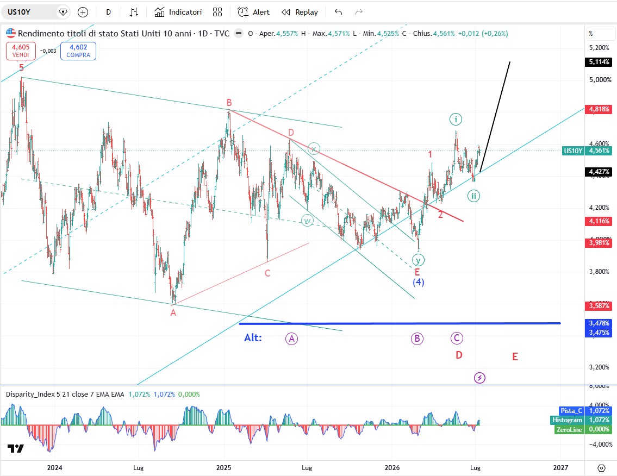This screenshot has width=617, height=476.
Task: Click the 4,602 COMPRA buy button
Action: click(x=78, y=51)
